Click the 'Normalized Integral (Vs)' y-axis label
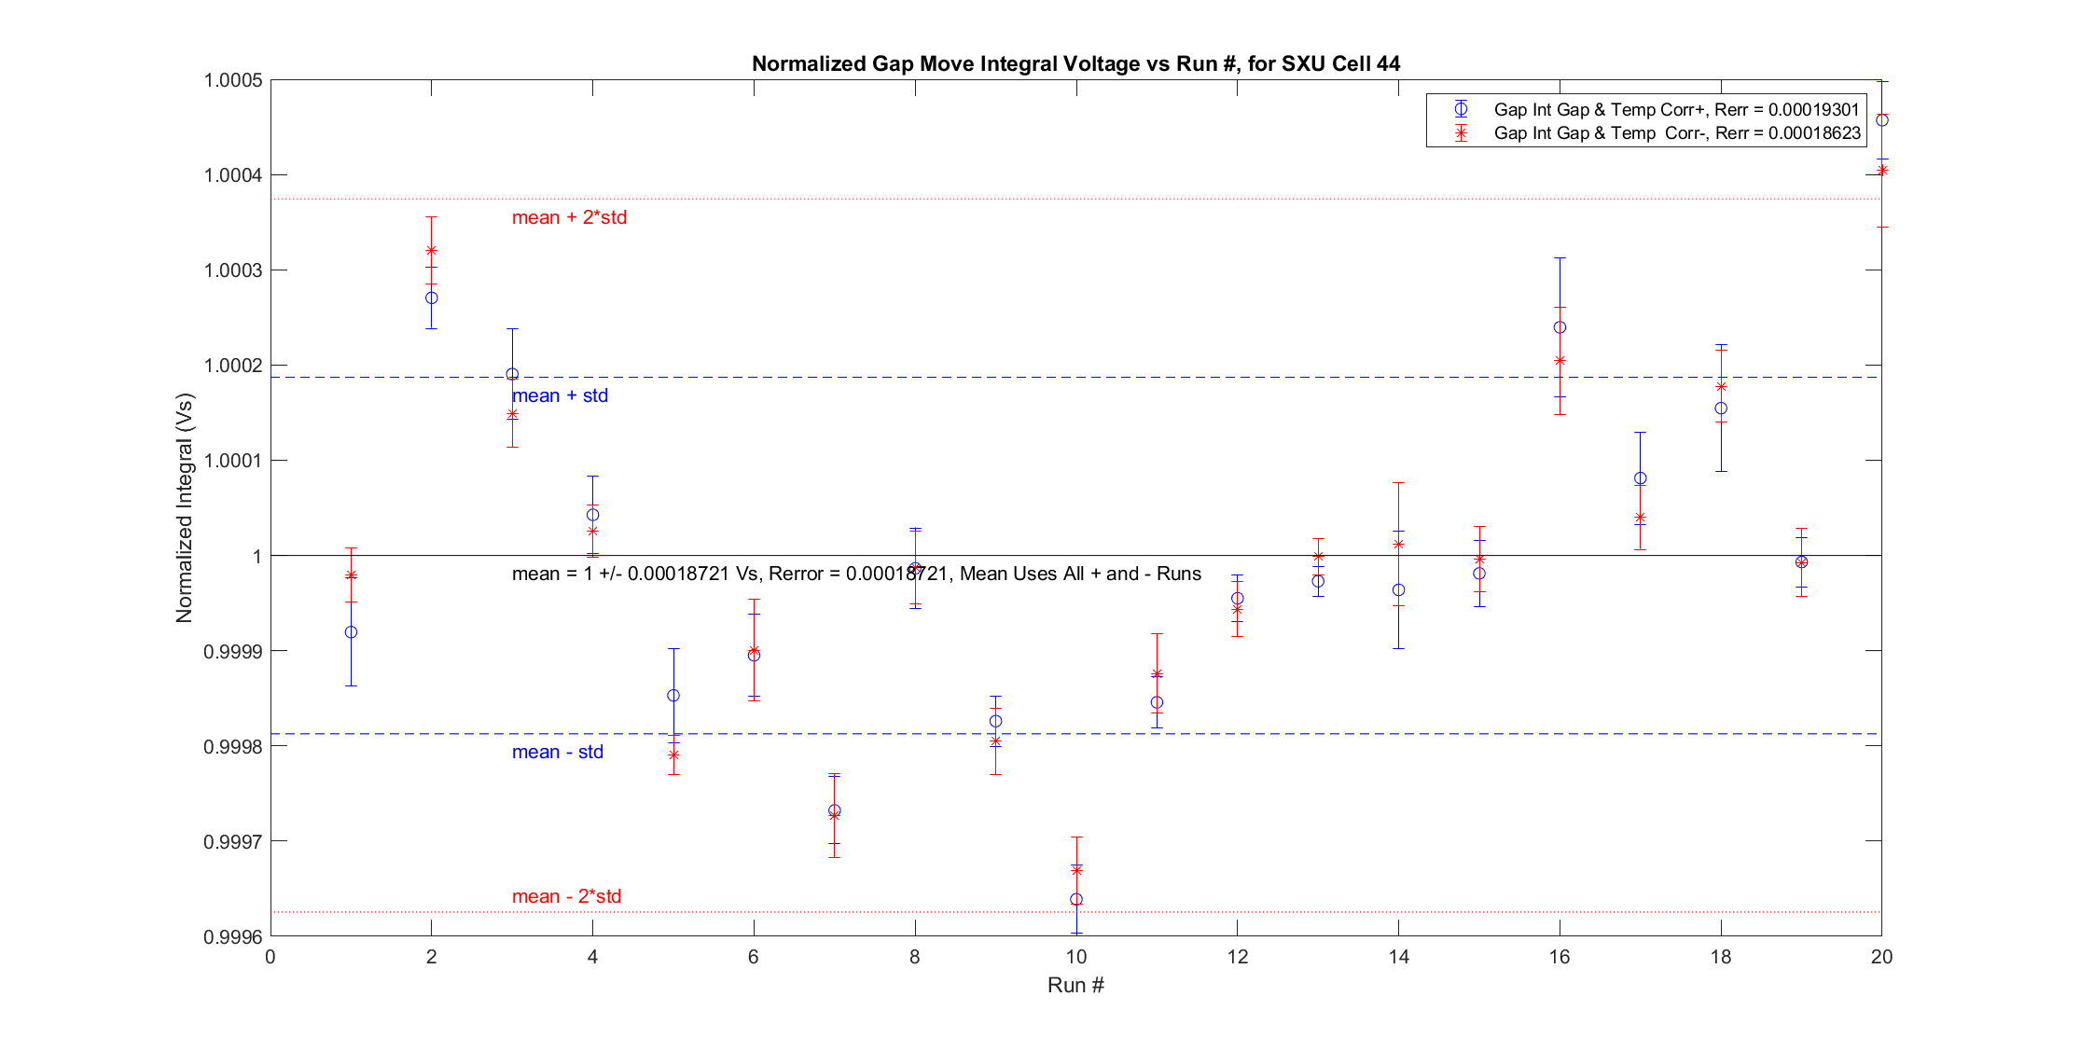The image size is (2080, 1052). click(x=185, y=508)
